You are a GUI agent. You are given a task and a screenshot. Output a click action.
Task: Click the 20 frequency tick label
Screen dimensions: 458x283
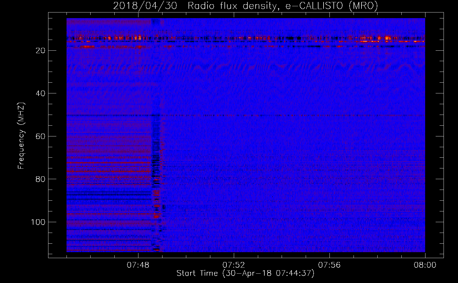(x=40, y=51)
